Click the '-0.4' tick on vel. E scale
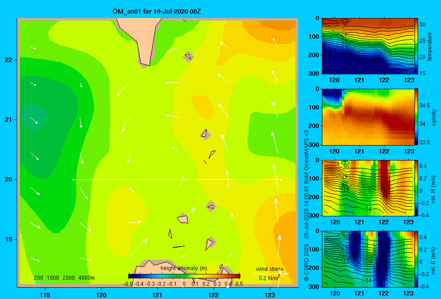 [x=424, y=286]
